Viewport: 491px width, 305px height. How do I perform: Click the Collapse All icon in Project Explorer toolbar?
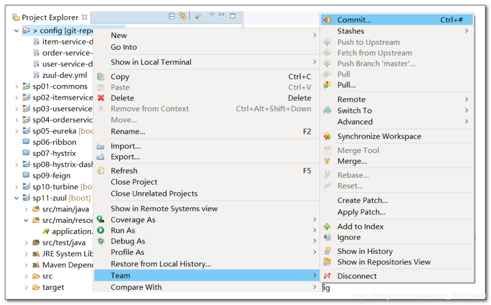click(x=172, y=16)
